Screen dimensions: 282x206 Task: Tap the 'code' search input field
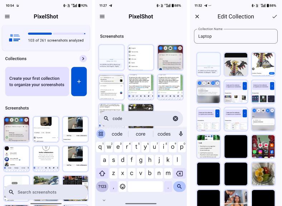click(141, 118)
